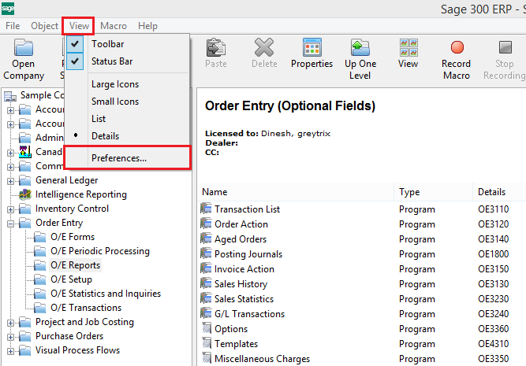526x366 pixels.
Task: Click the OE4310 details cell
Action: (493, 344)
